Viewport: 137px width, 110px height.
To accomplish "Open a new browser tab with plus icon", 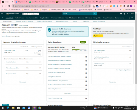I will coord(110,2).
